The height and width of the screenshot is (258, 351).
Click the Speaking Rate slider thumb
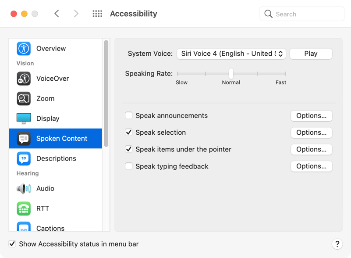231,74
